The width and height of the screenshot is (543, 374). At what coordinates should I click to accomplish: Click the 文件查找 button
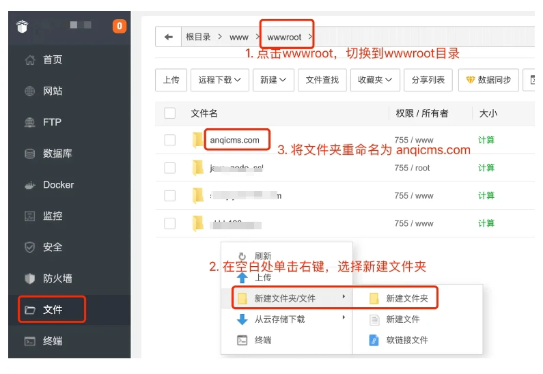[322, 80]
